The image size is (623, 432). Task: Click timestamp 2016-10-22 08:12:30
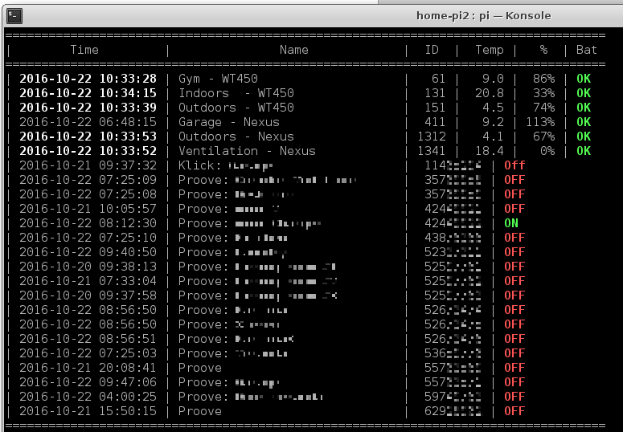click(x=88, y=223)
